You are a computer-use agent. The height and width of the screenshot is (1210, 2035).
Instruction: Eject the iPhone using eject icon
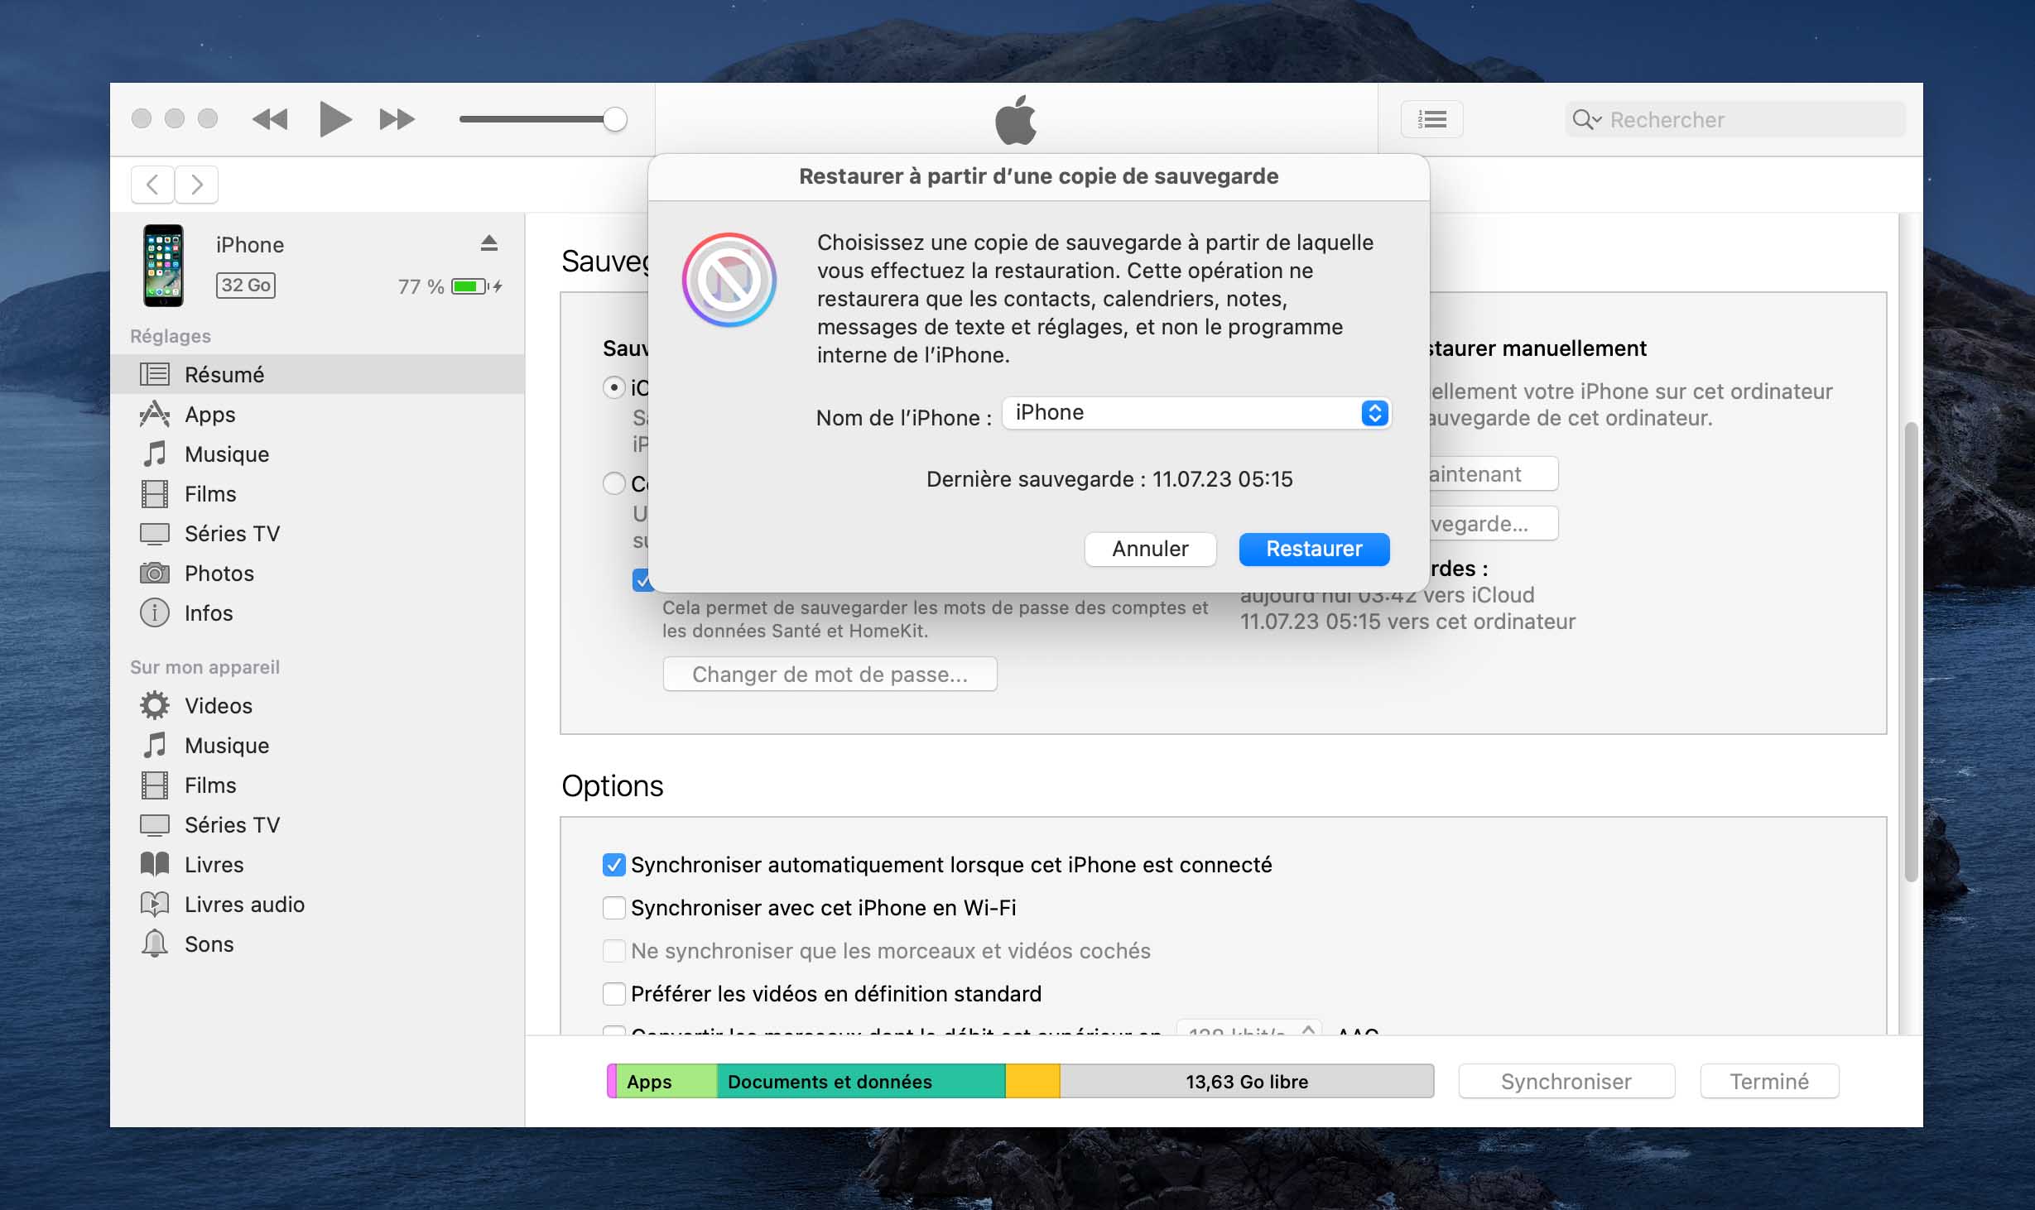pos(489,242)
